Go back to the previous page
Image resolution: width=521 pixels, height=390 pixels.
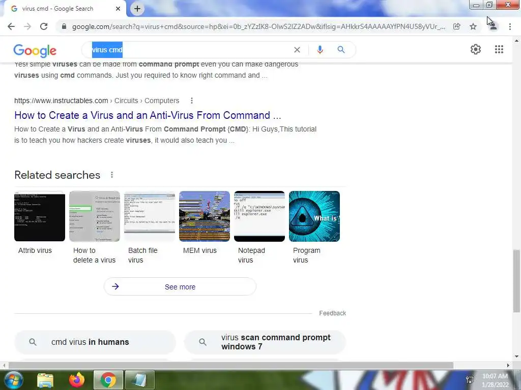coord(11,26)
